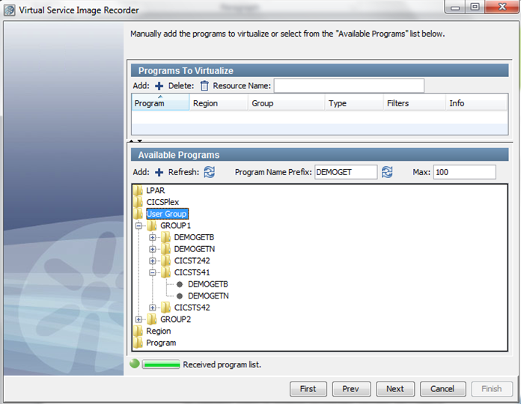Select the GROUP1 tree label
This screenshot has width=521, height=404.
coord(176,226)
